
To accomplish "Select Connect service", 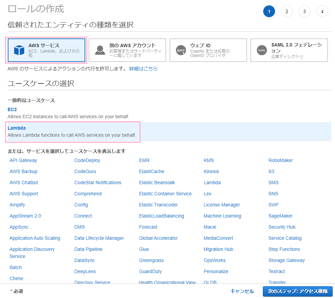I will 83,216.
